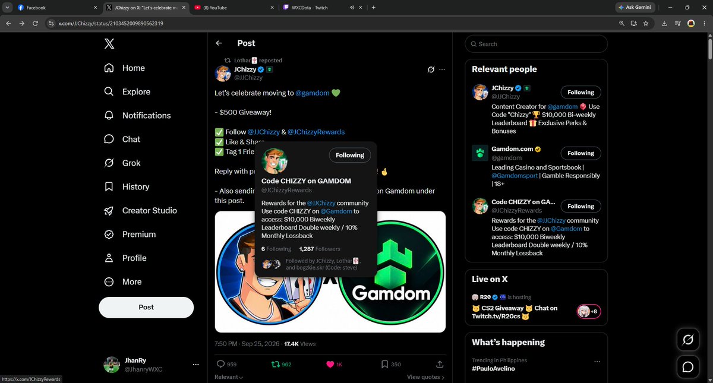Bookmark this page with star icon
Image resolution: width=713 pixels, height=383 pixels.
coord(646,23)
